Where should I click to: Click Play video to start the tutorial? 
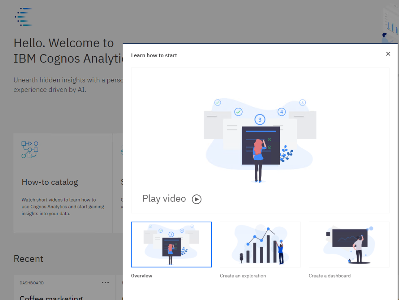coord(164,199)
